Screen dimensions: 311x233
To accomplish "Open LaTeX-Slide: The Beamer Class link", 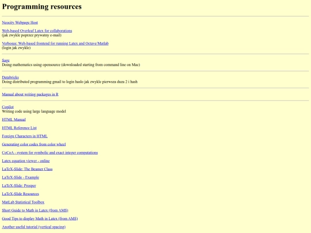I will click(27, 169).
